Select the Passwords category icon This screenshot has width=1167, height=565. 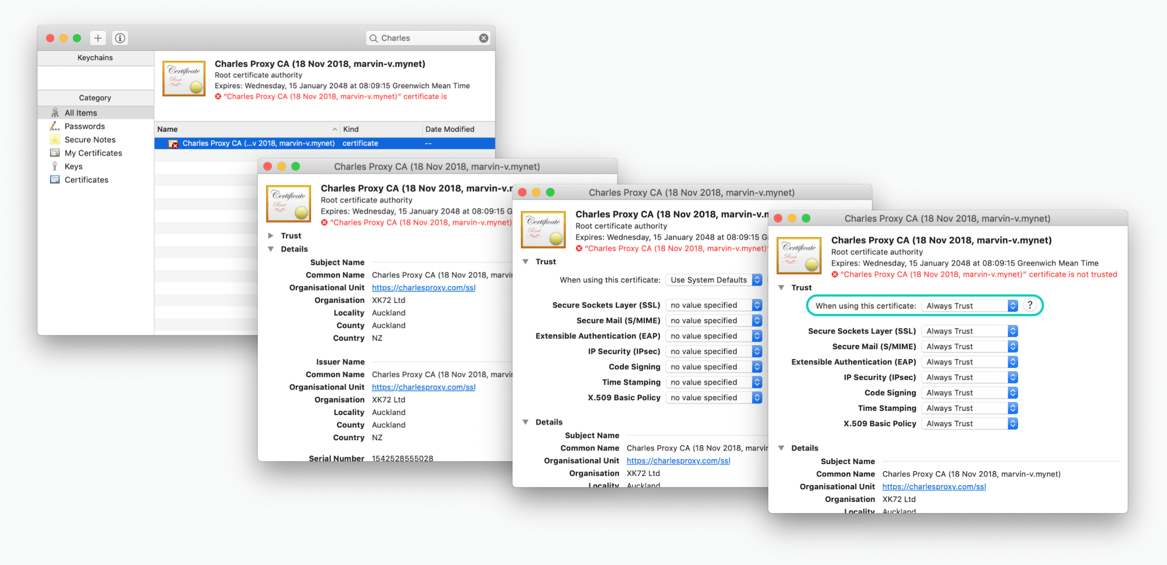(x=55, y=126)
